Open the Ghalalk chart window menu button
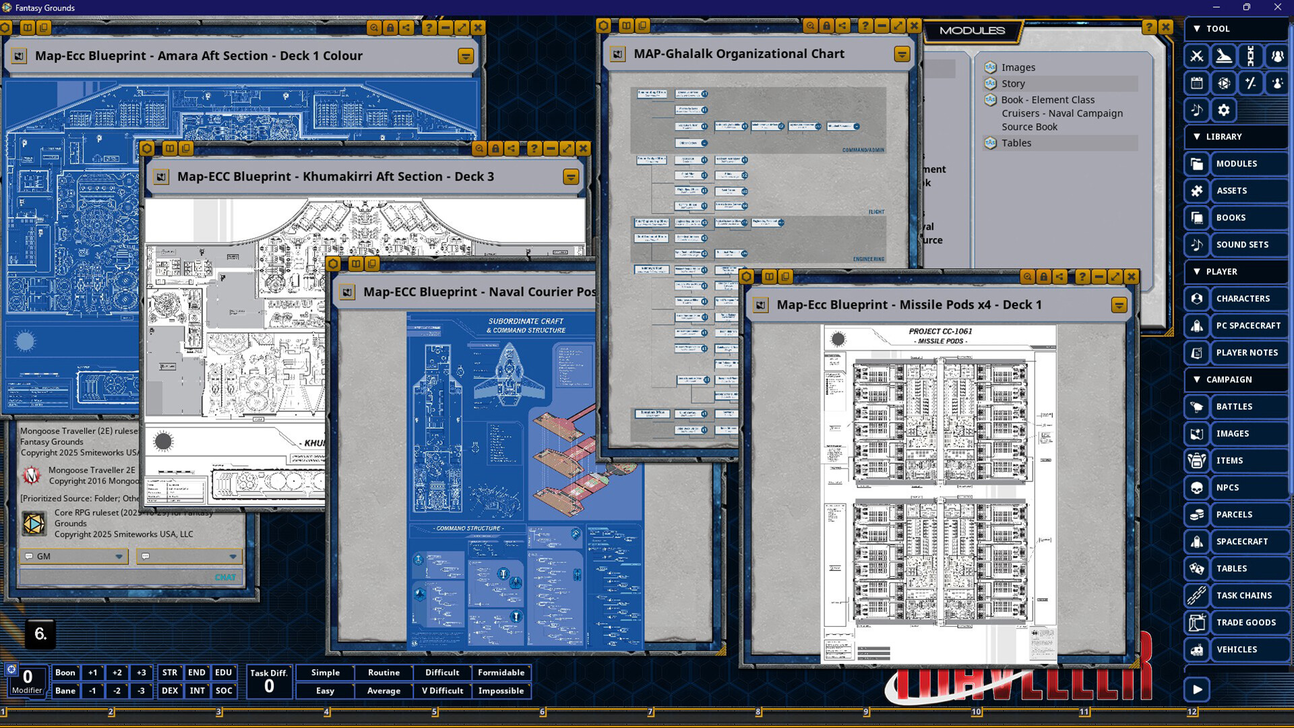This screenshot has width=1294, height=728. pos(902,53)
